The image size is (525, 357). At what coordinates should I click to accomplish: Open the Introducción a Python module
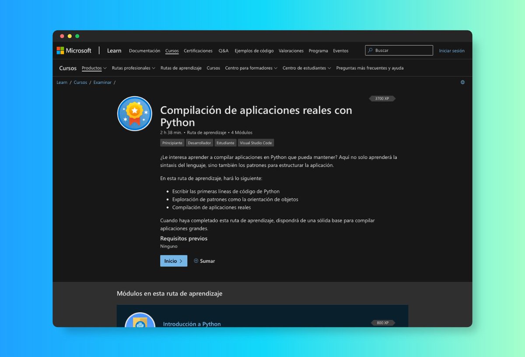pos(192,324)
